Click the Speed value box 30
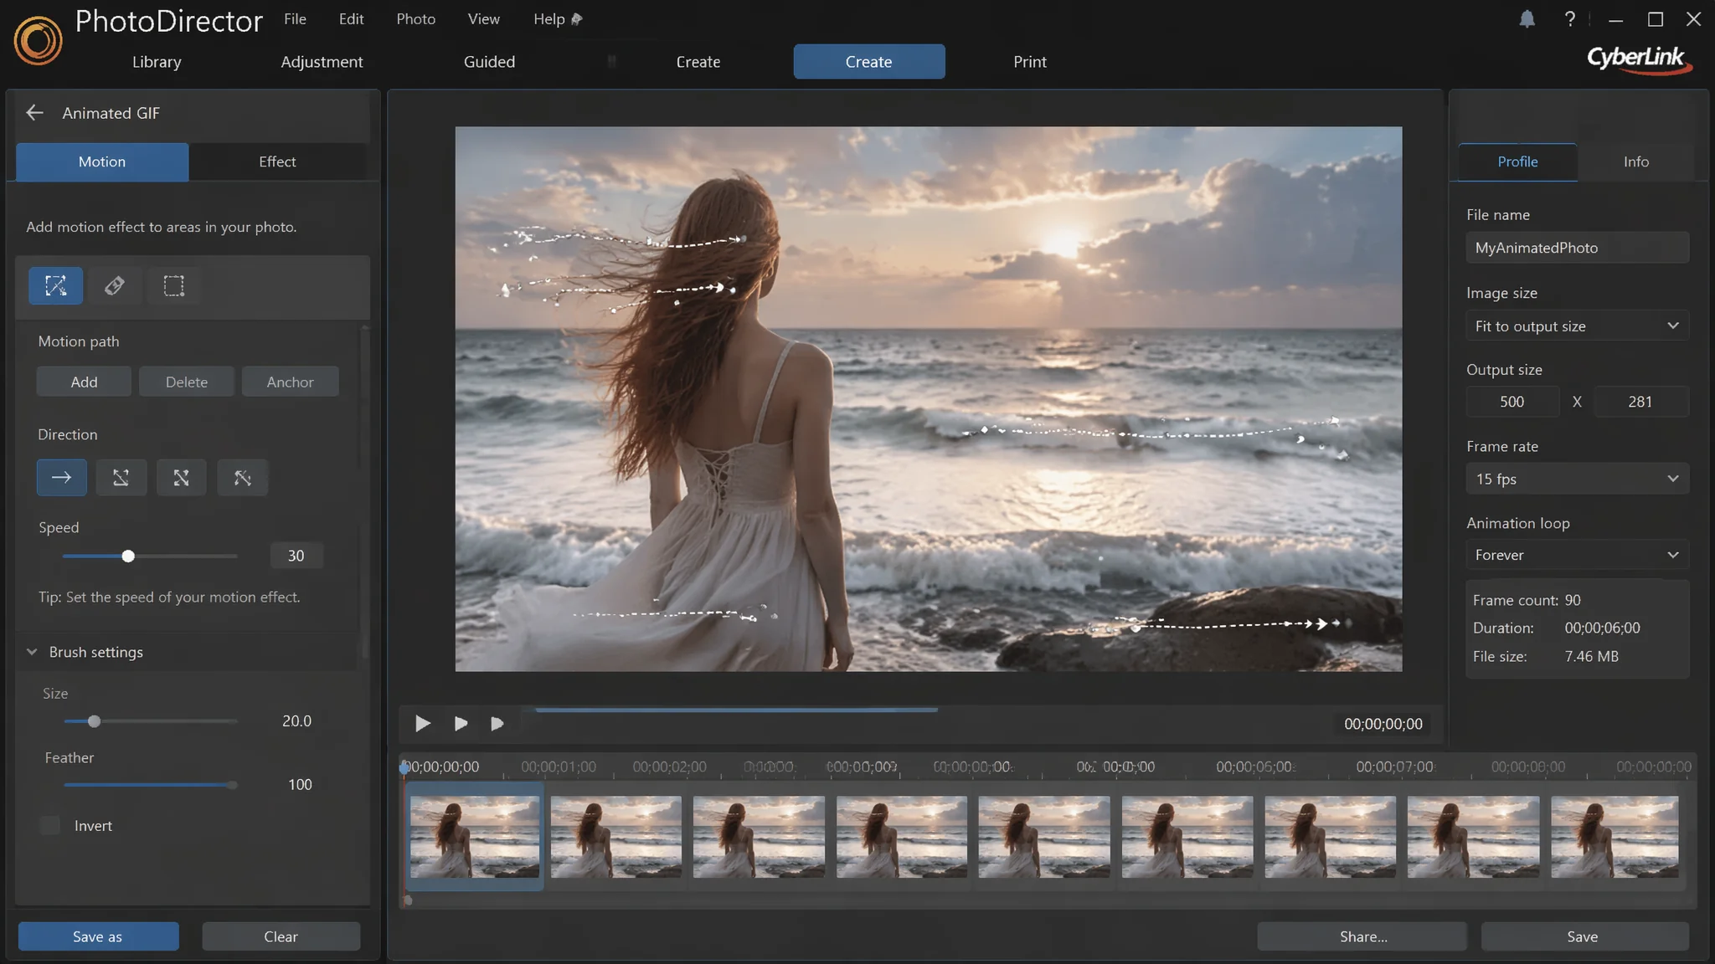This screenshot has width=1715, height=964. coord(296,556)
